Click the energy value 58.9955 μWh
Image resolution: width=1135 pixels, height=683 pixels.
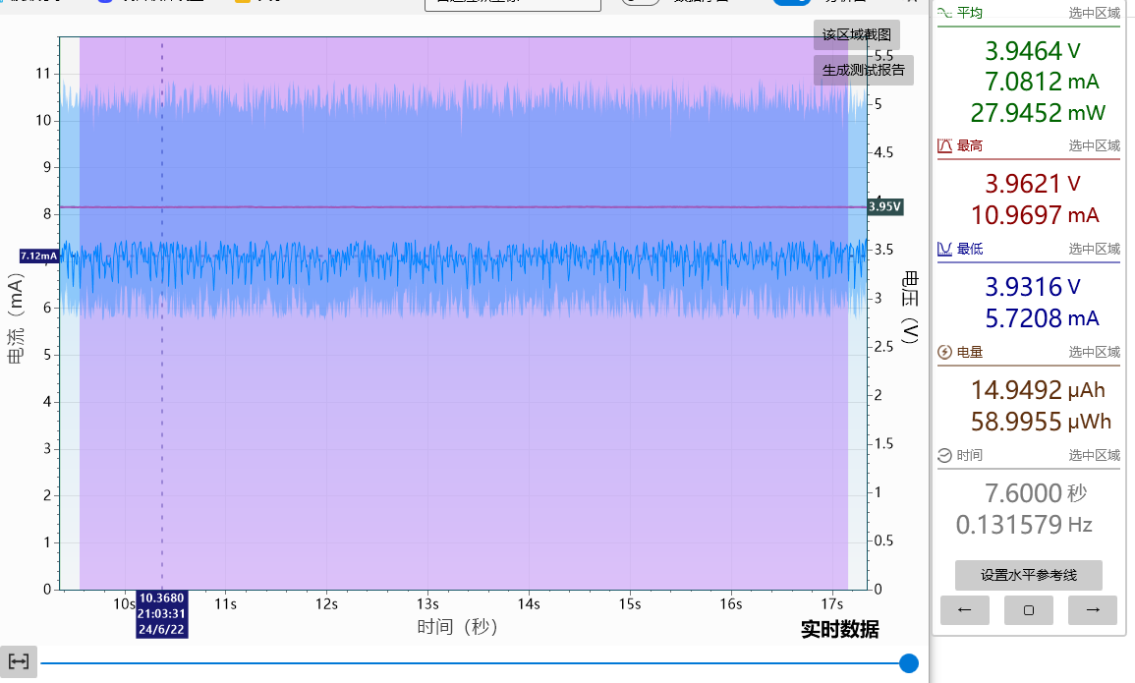coord(1041,422)
